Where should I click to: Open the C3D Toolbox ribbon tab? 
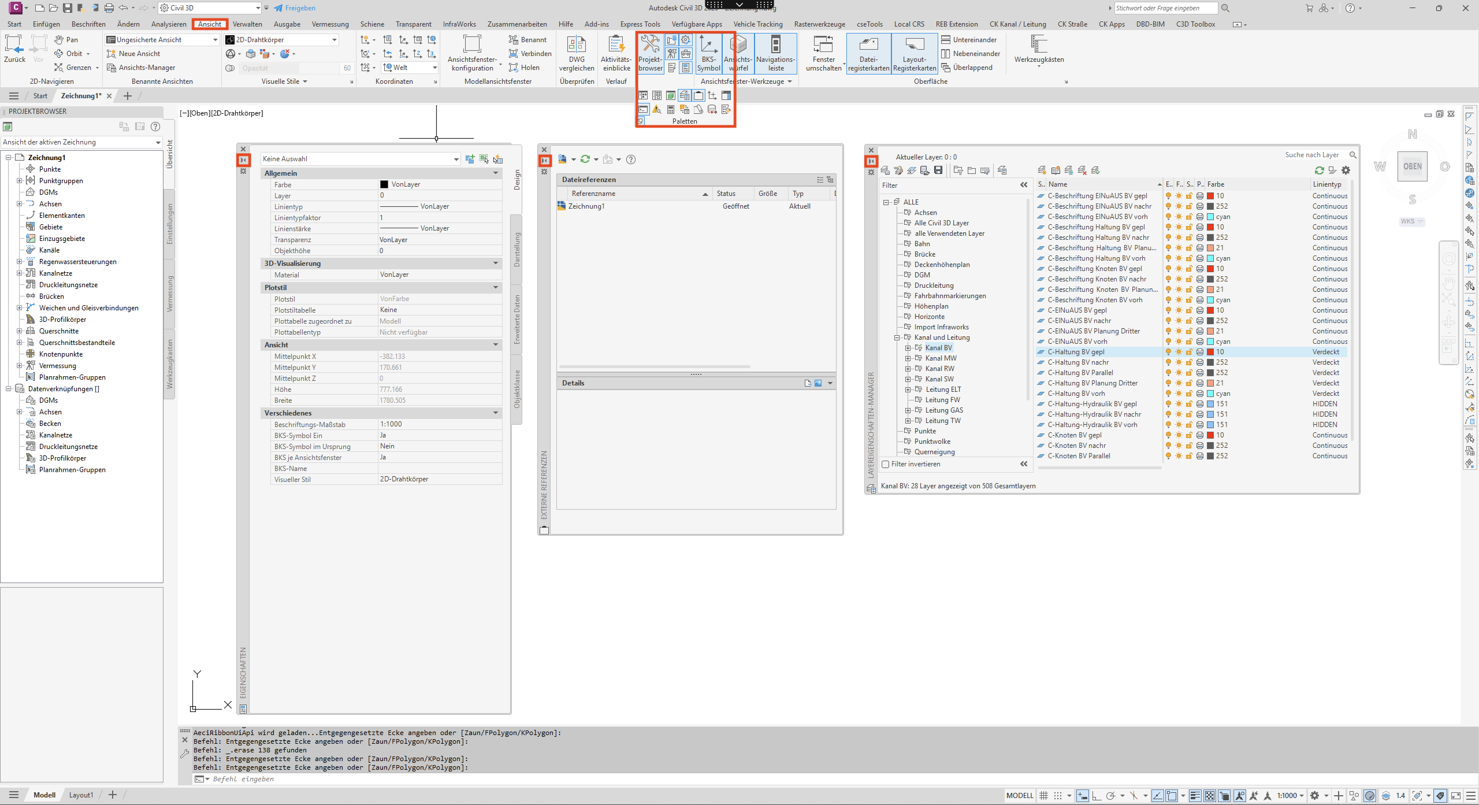click(1195, 24)
